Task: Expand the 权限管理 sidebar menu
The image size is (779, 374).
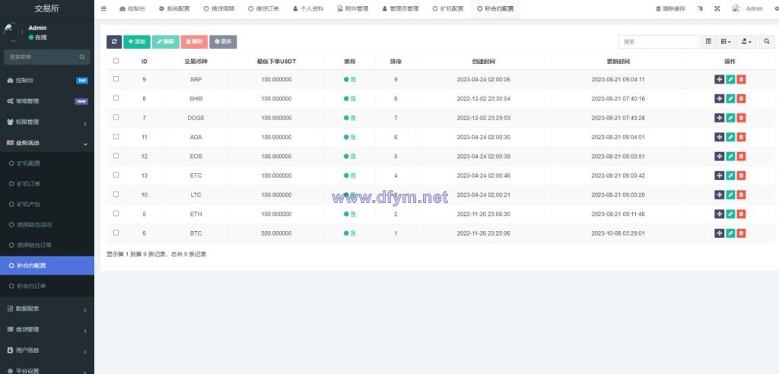Action: tap(46, 122)
